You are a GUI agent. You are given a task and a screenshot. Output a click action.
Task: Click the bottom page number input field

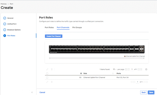coord(138,82)
